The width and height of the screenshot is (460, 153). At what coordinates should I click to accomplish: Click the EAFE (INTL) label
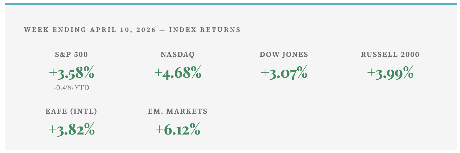tap(71, 111)
